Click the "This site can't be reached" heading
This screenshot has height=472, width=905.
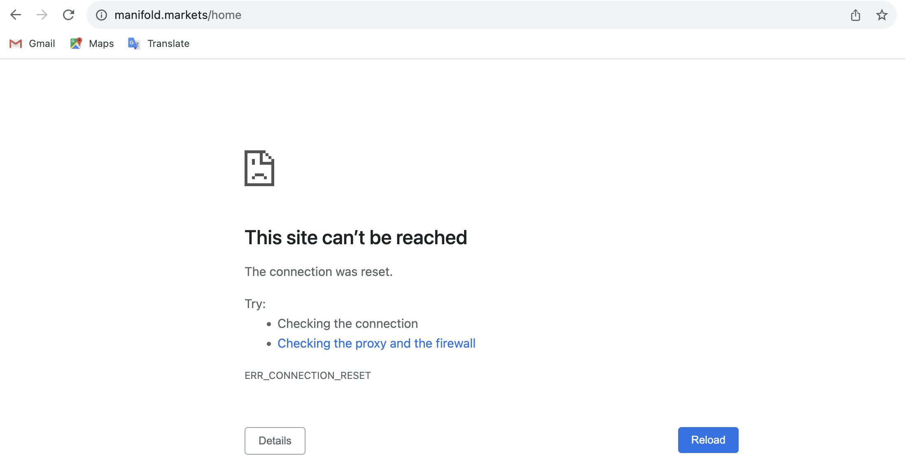356,238
